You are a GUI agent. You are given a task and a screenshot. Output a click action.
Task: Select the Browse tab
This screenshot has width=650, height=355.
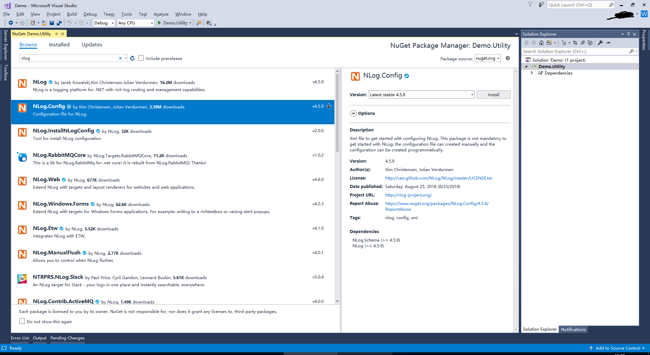coord(28,45)
